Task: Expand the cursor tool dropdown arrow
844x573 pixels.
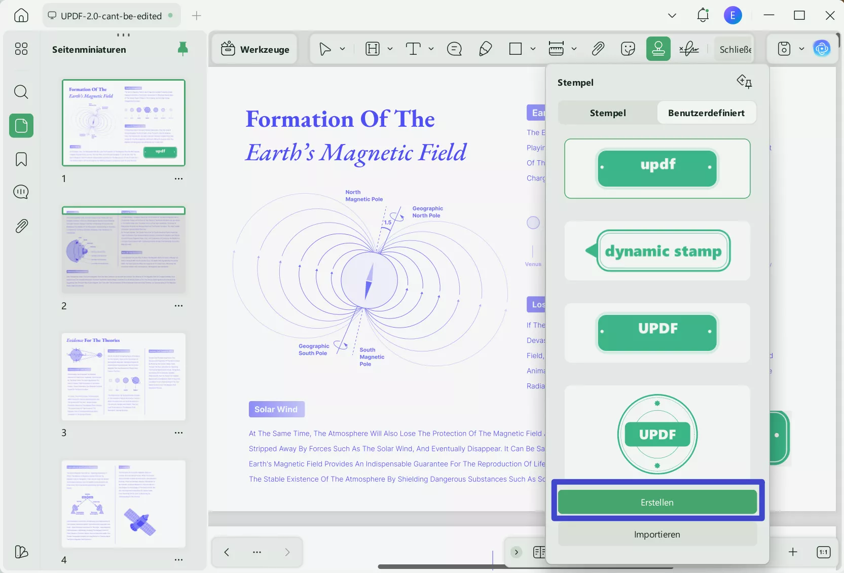Action: [342, 49]
